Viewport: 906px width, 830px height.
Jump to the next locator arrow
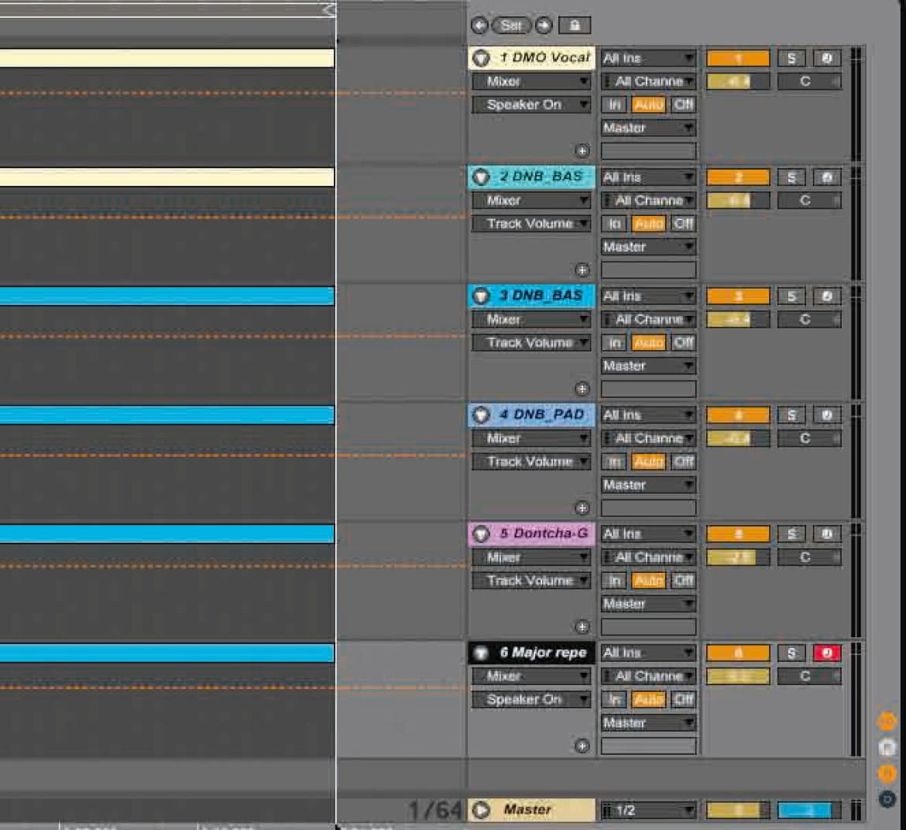coord(544,26)
